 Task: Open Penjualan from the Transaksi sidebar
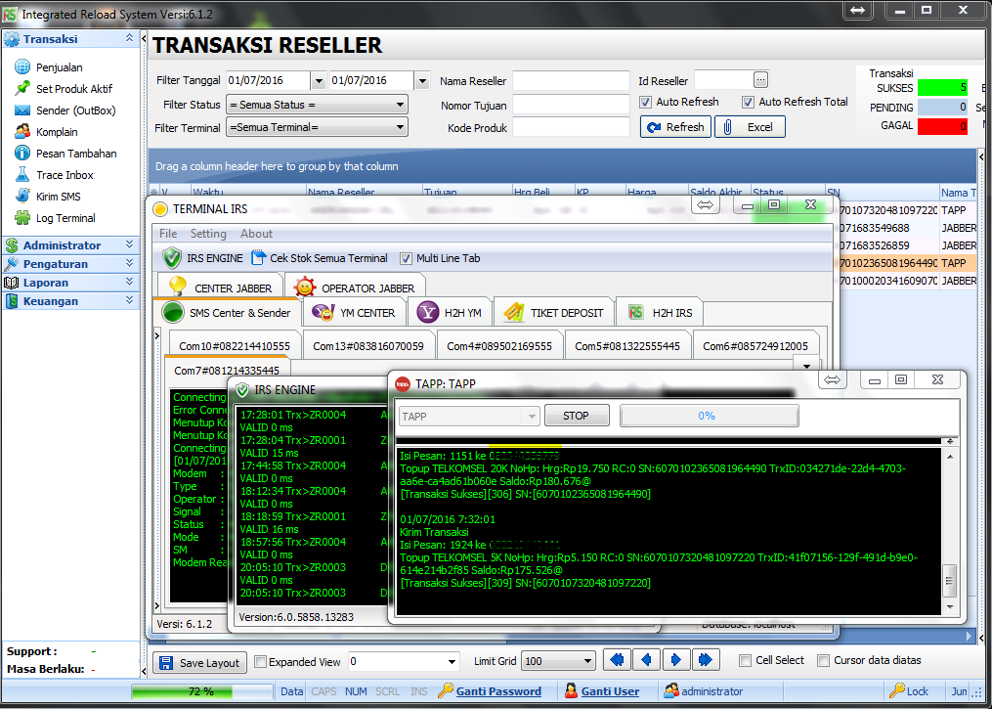point(59,67)
